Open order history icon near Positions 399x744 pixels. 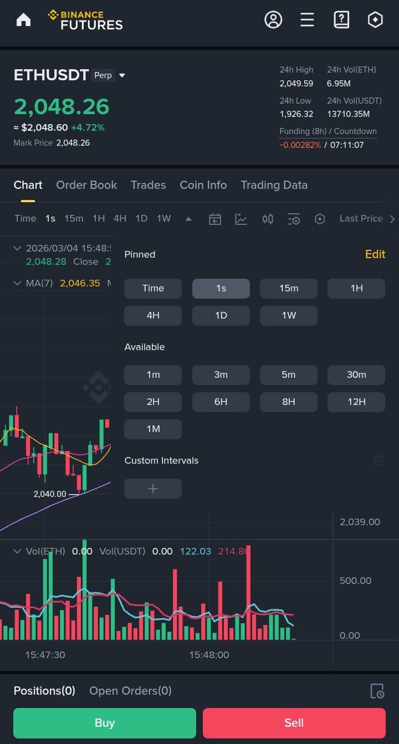tap(377, 691)
